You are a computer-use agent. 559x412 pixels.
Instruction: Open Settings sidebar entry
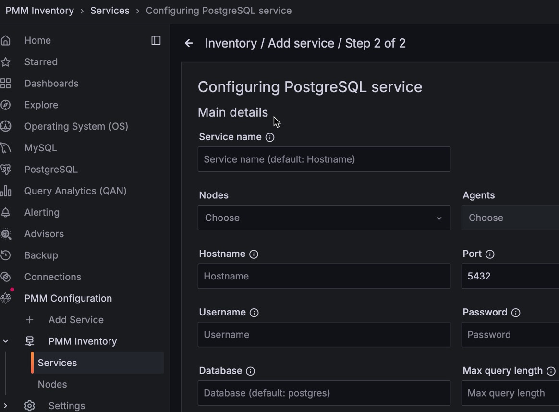point(67,406)
